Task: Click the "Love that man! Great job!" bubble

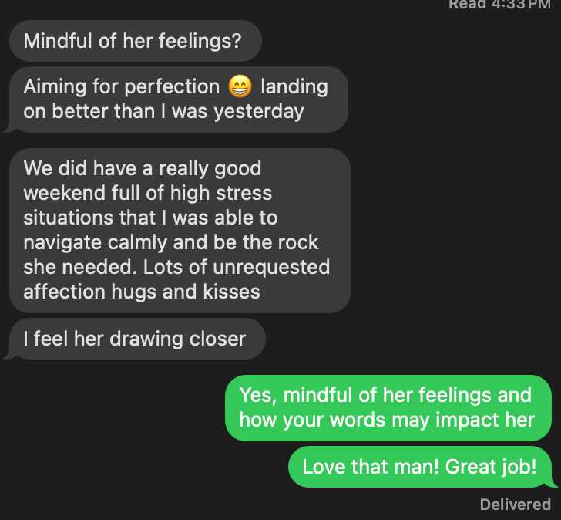Action: [418, 467]
